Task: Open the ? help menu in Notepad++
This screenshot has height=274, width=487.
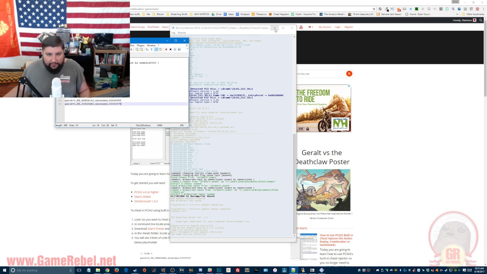Action: (159, 45)
